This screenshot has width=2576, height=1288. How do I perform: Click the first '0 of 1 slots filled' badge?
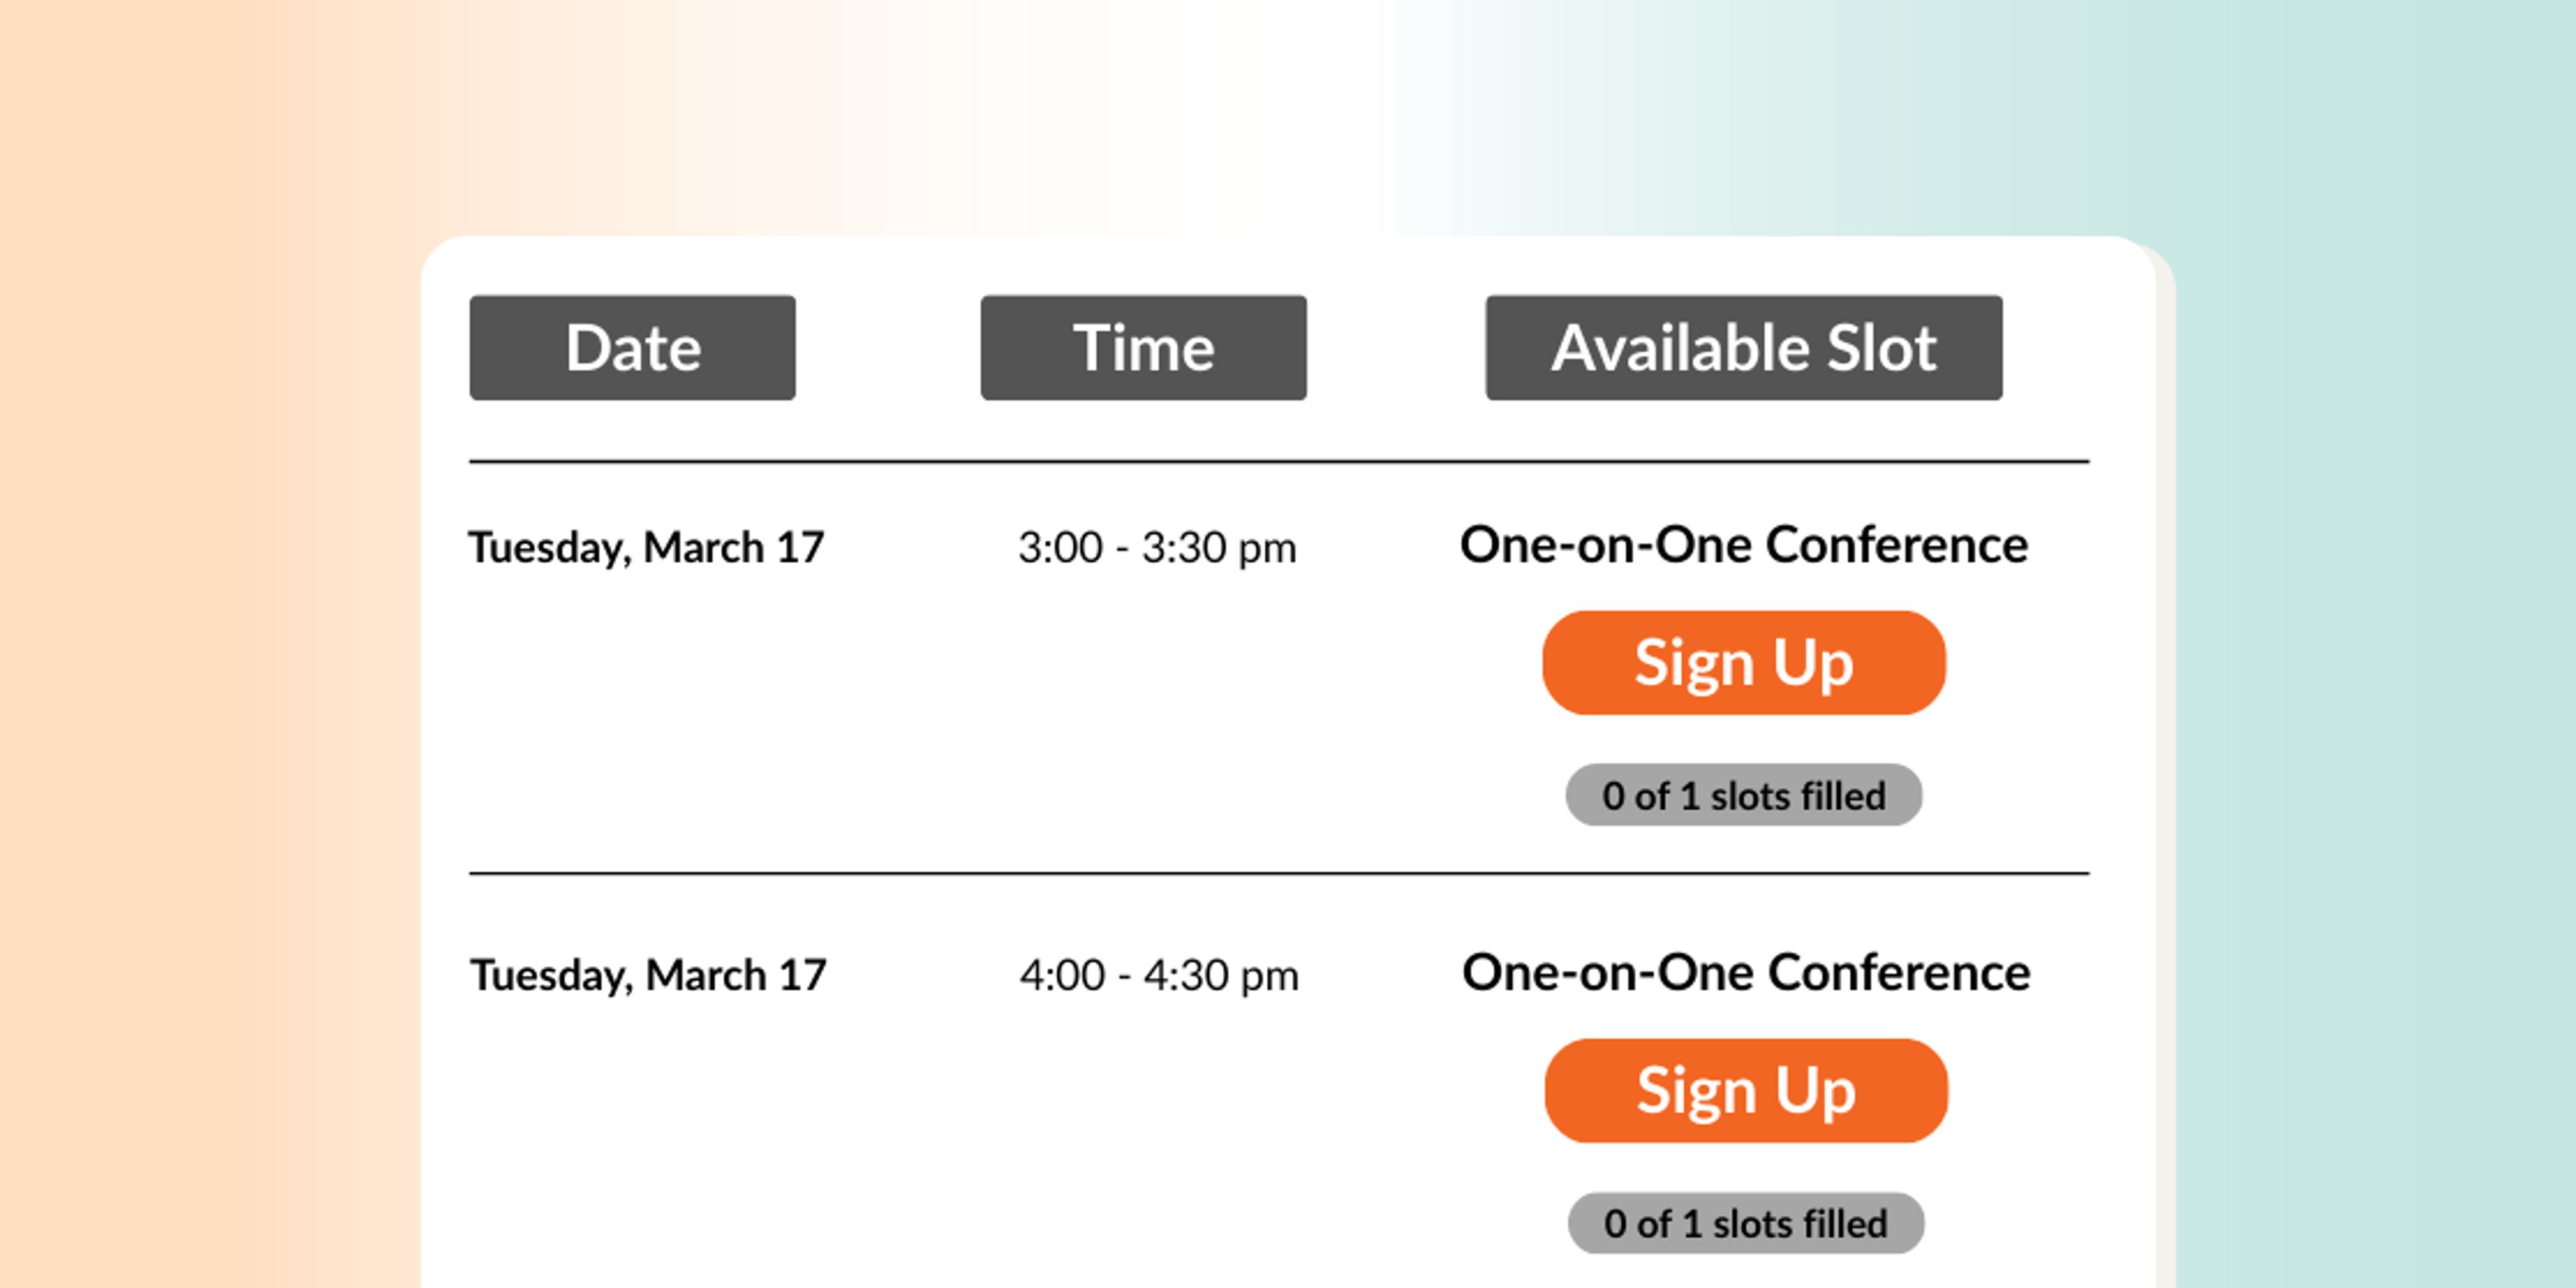click(x=1743, y=795)
